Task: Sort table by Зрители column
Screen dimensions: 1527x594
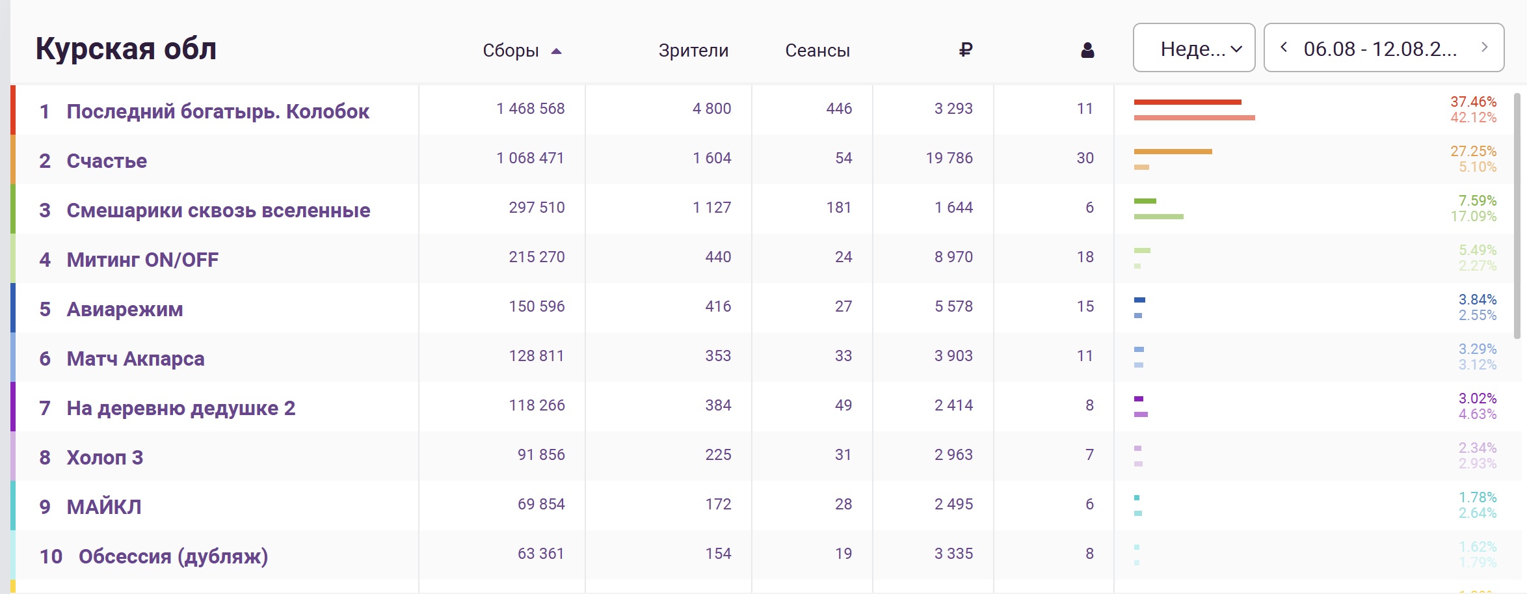Action: (693, 50)
